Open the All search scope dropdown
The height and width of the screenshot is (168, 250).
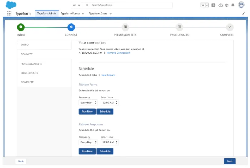coord(76,5)
